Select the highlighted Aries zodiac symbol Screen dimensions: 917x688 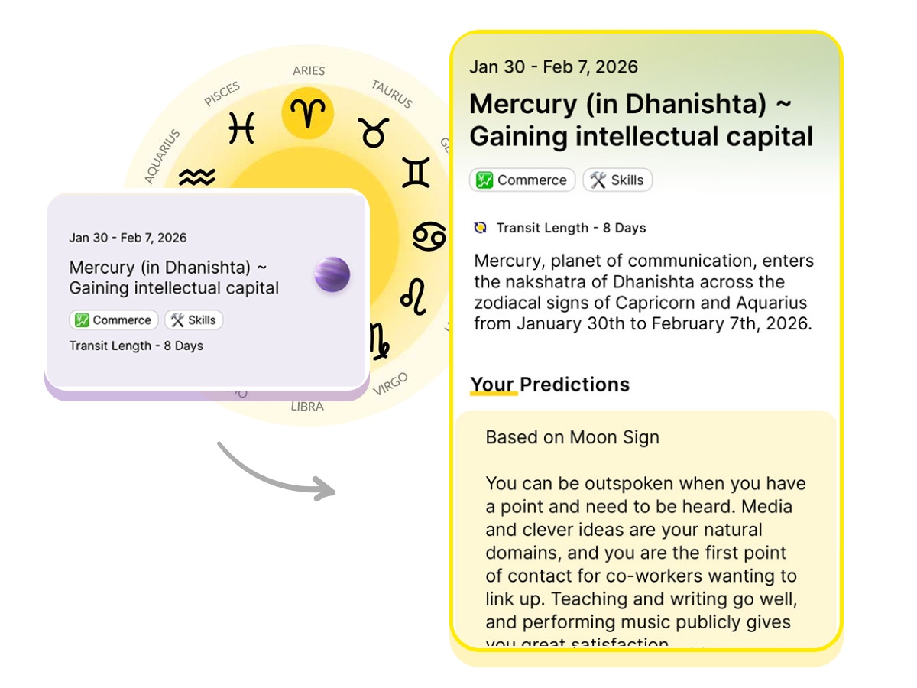tap(308, 115)
